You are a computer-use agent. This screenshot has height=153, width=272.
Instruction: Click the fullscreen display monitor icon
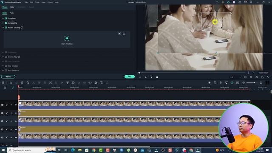[245, 77]
